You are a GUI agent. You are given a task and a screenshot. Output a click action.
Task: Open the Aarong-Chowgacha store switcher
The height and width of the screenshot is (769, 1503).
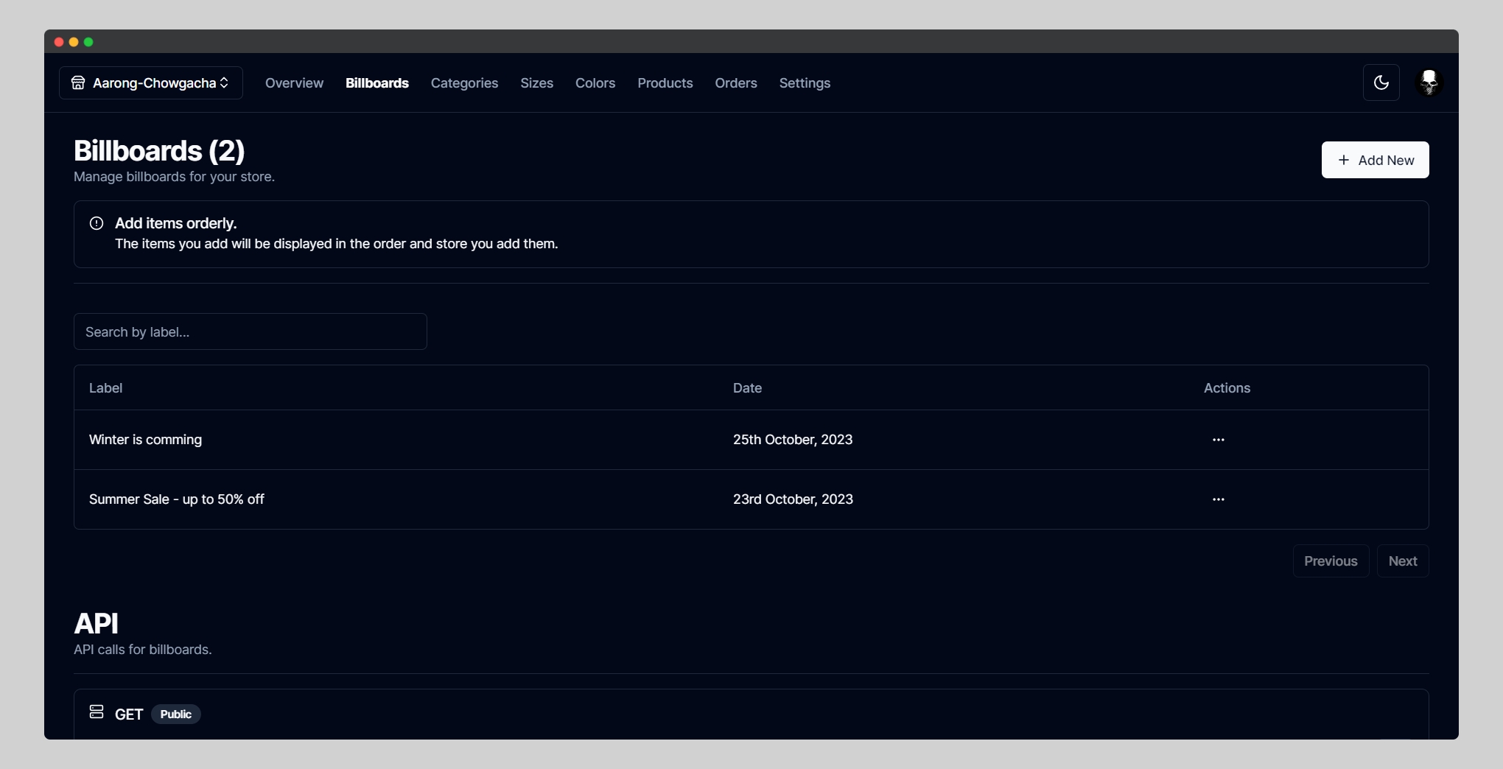(x=151, y=82)
